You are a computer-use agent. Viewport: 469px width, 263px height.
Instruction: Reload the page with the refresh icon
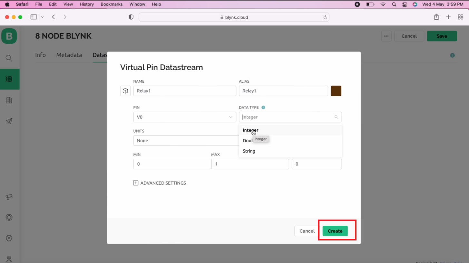[325, 17]
